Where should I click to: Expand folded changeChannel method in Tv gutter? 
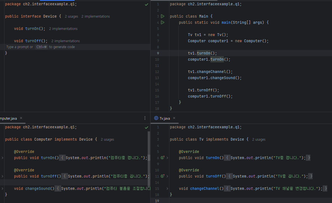click(x=167, y=188)
